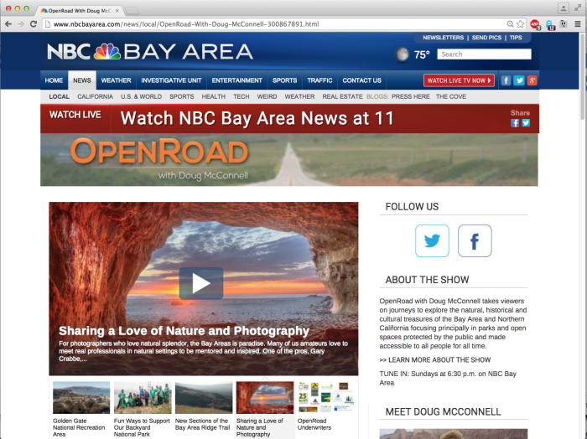This screenshot has height=439, width=587.
Task: Open the ENTERTAINMENT menu item
Action: point(237,80)
